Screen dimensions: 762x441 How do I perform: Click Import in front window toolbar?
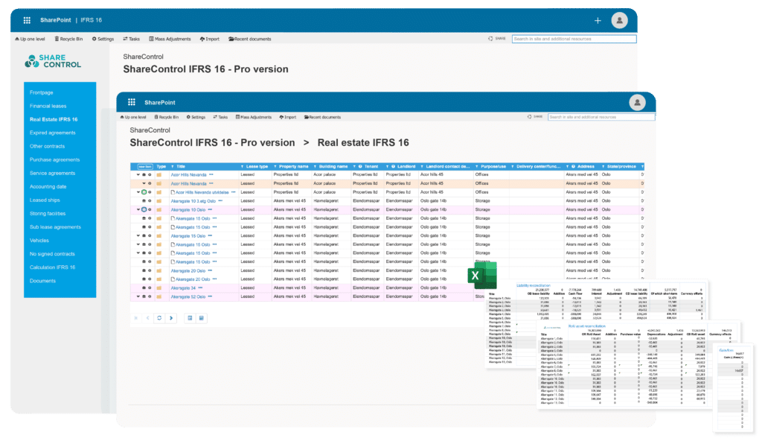tap(288, 117)
